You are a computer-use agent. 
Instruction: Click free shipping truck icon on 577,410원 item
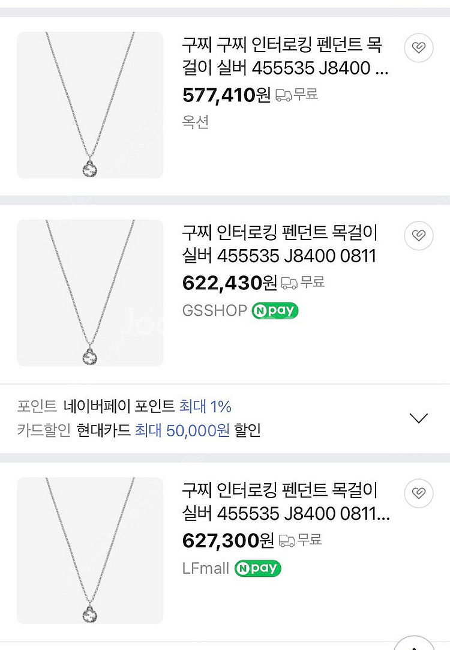[x=284, y=95]
